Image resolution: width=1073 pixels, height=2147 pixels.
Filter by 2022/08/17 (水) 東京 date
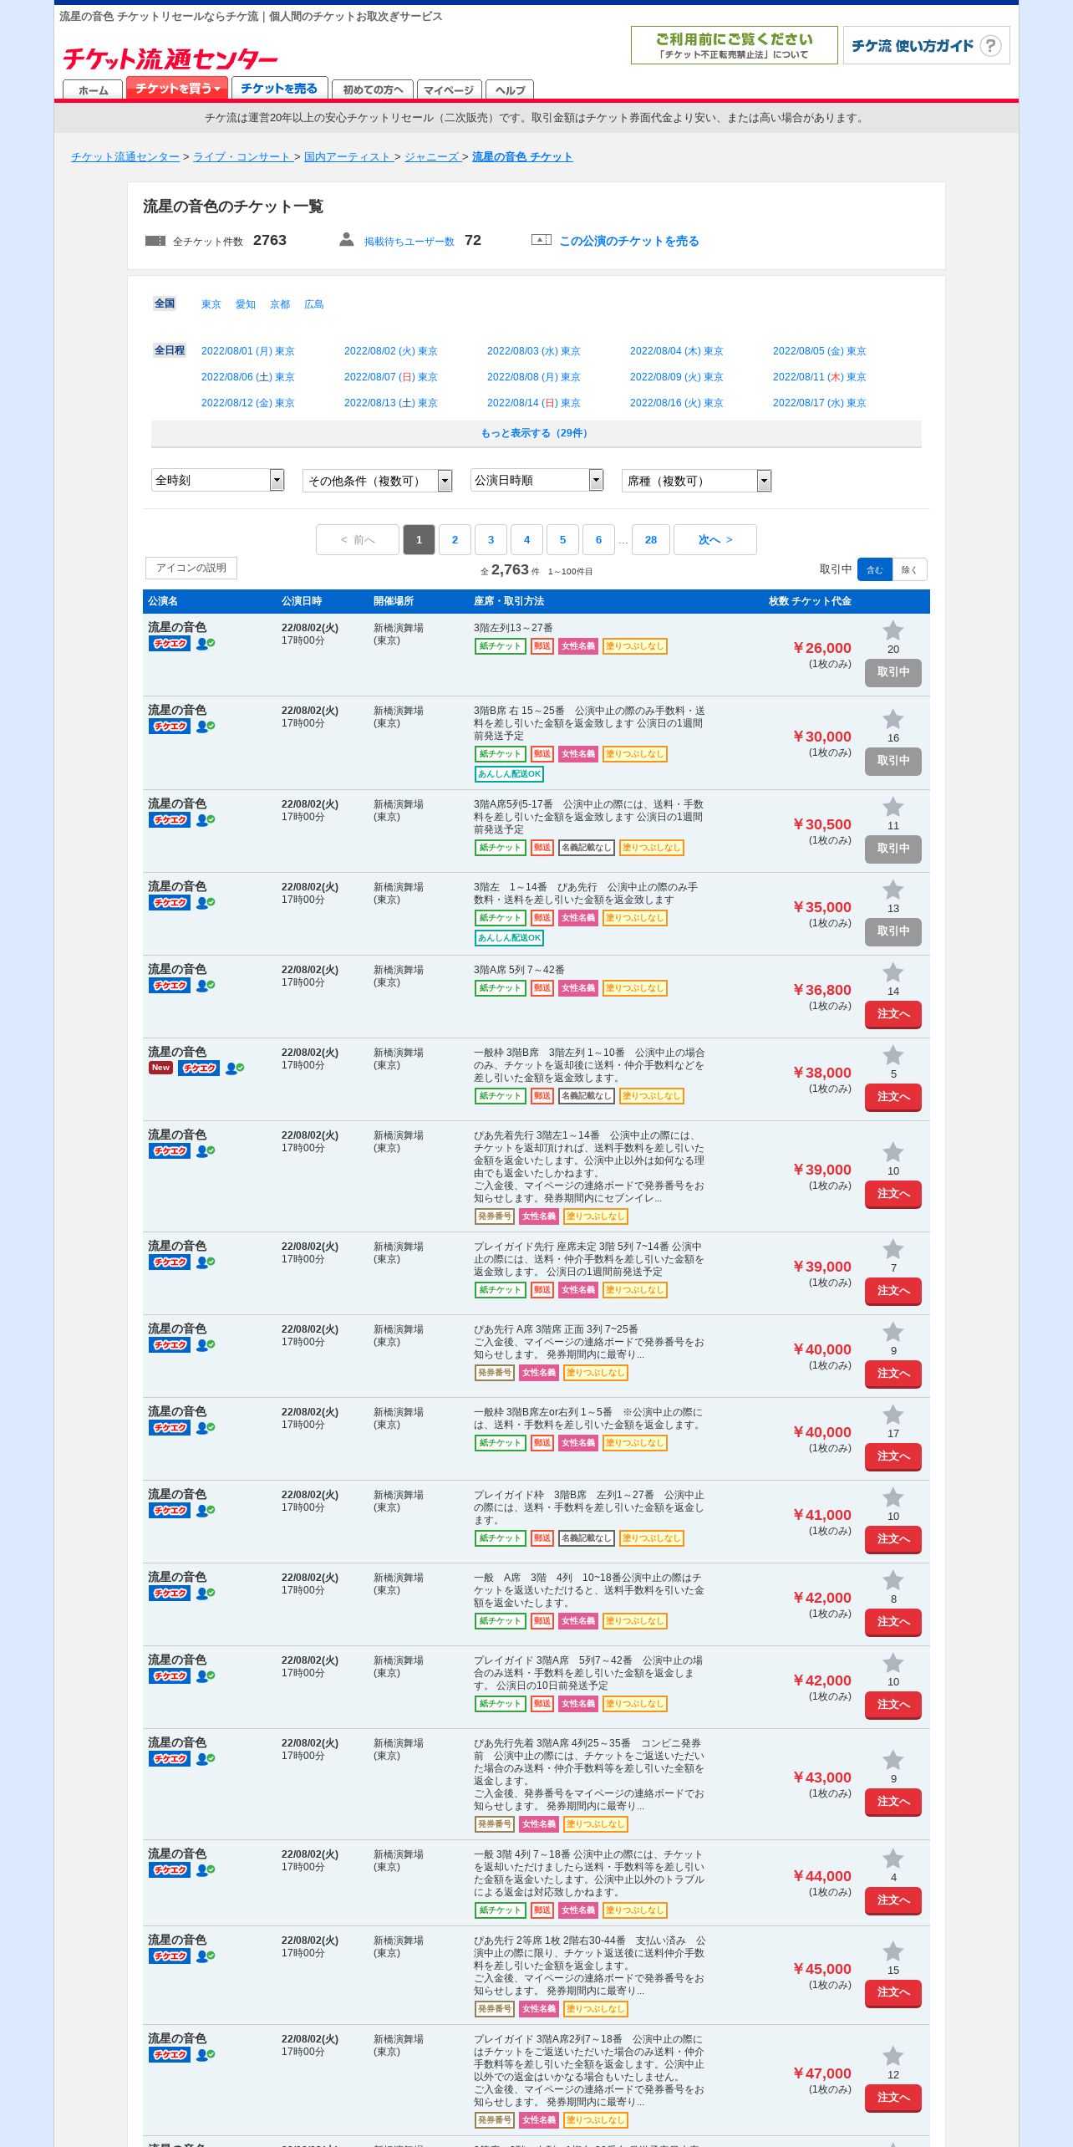[x=820, y=403]
